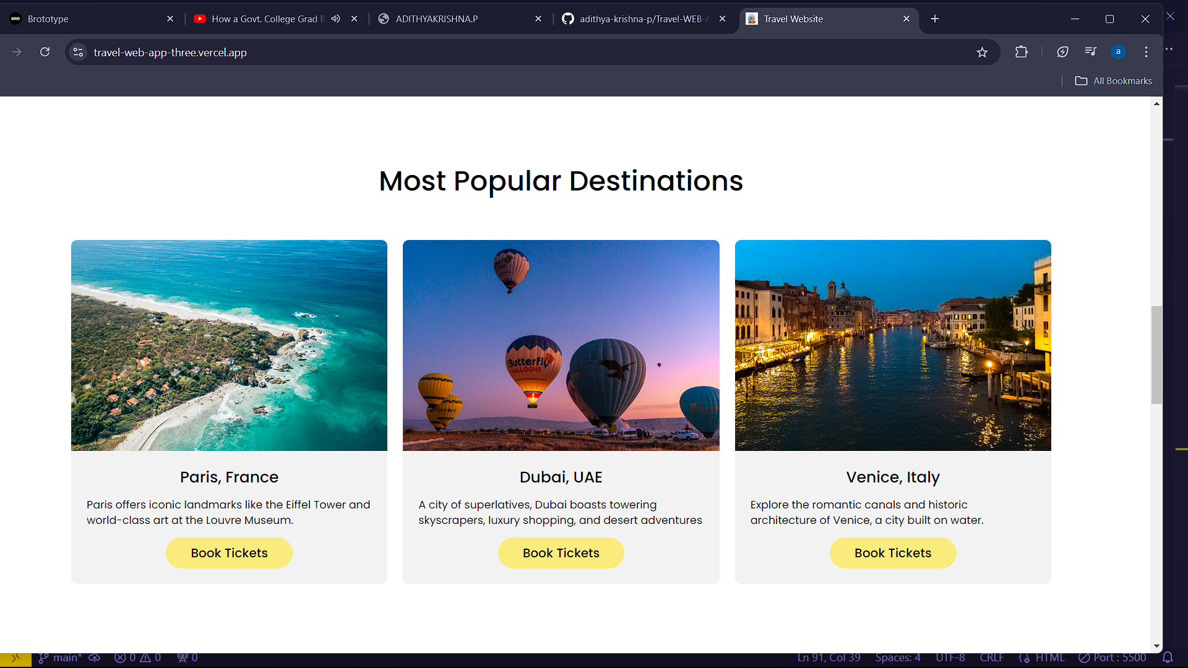
Task: Open the media controls icon in the toolbar
Action: 1090,52
